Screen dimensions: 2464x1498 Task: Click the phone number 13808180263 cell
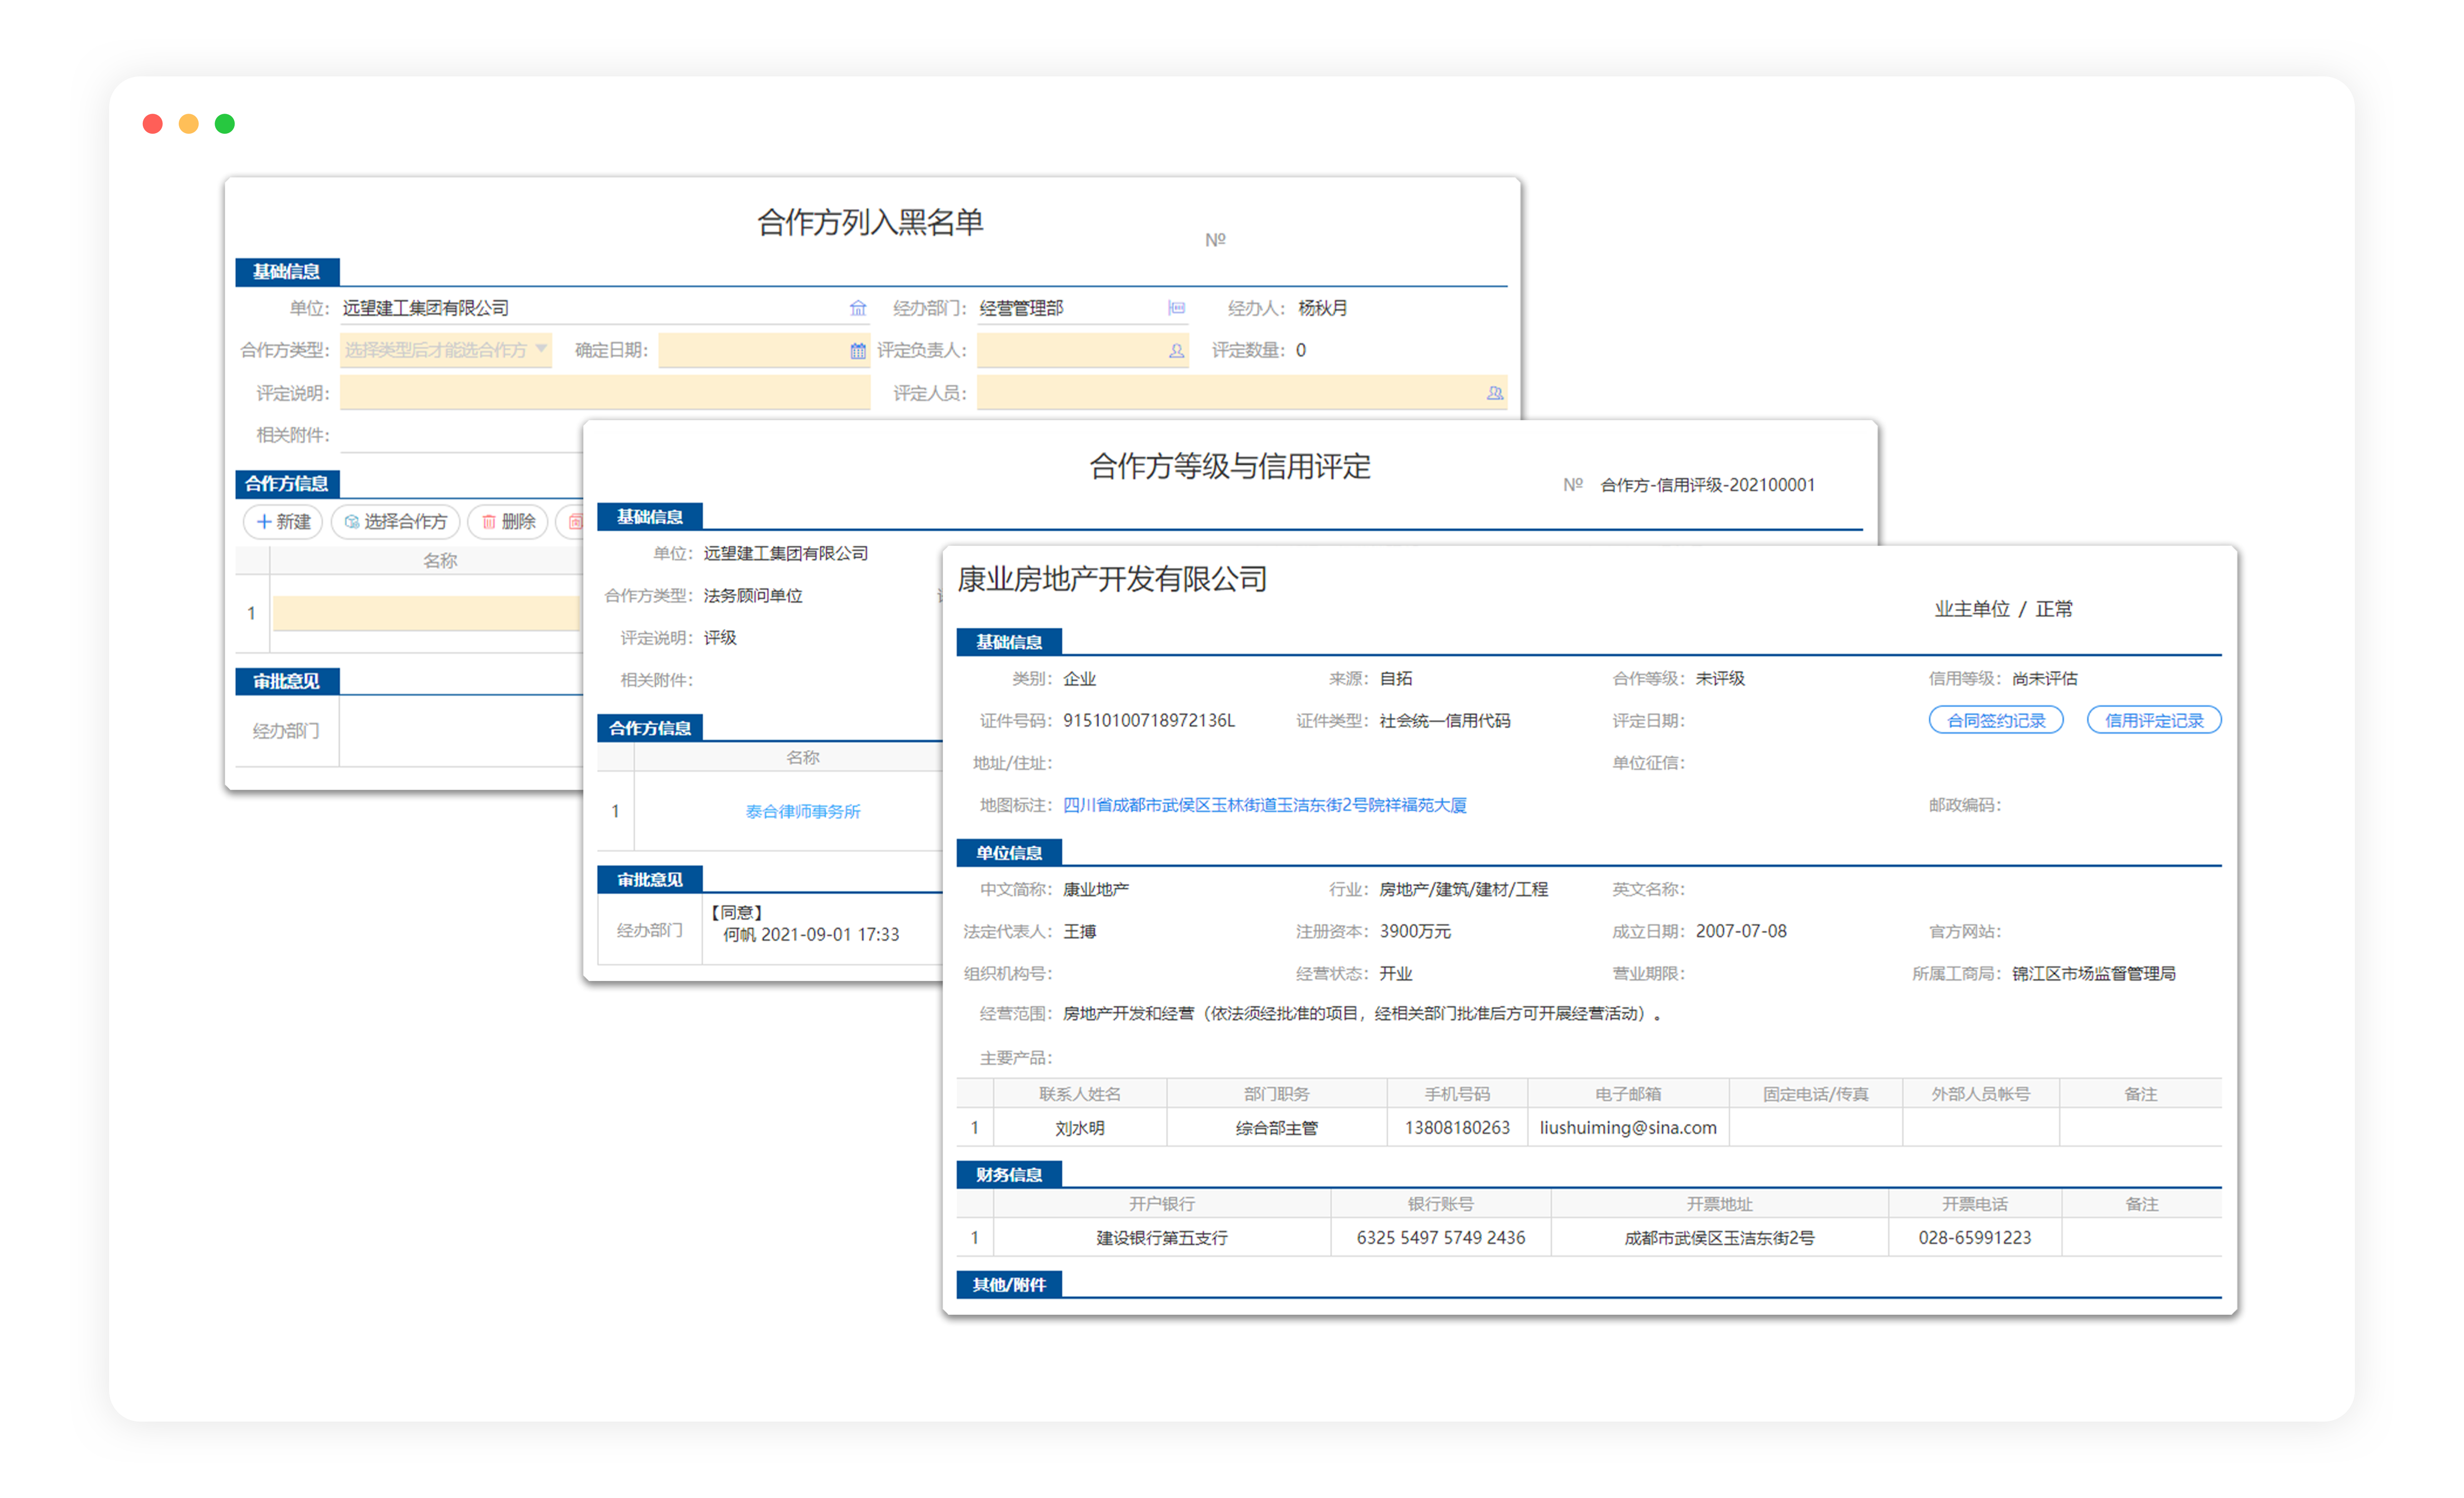point(1457,1127)
